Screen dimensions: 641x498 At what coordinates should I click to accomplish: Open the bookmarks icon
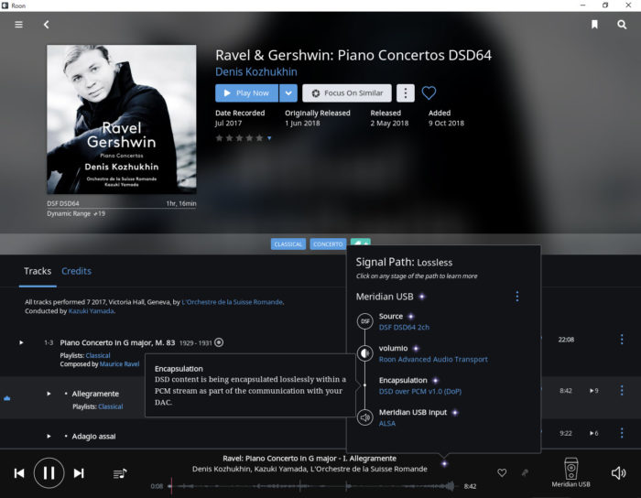[x=594, y=25]
